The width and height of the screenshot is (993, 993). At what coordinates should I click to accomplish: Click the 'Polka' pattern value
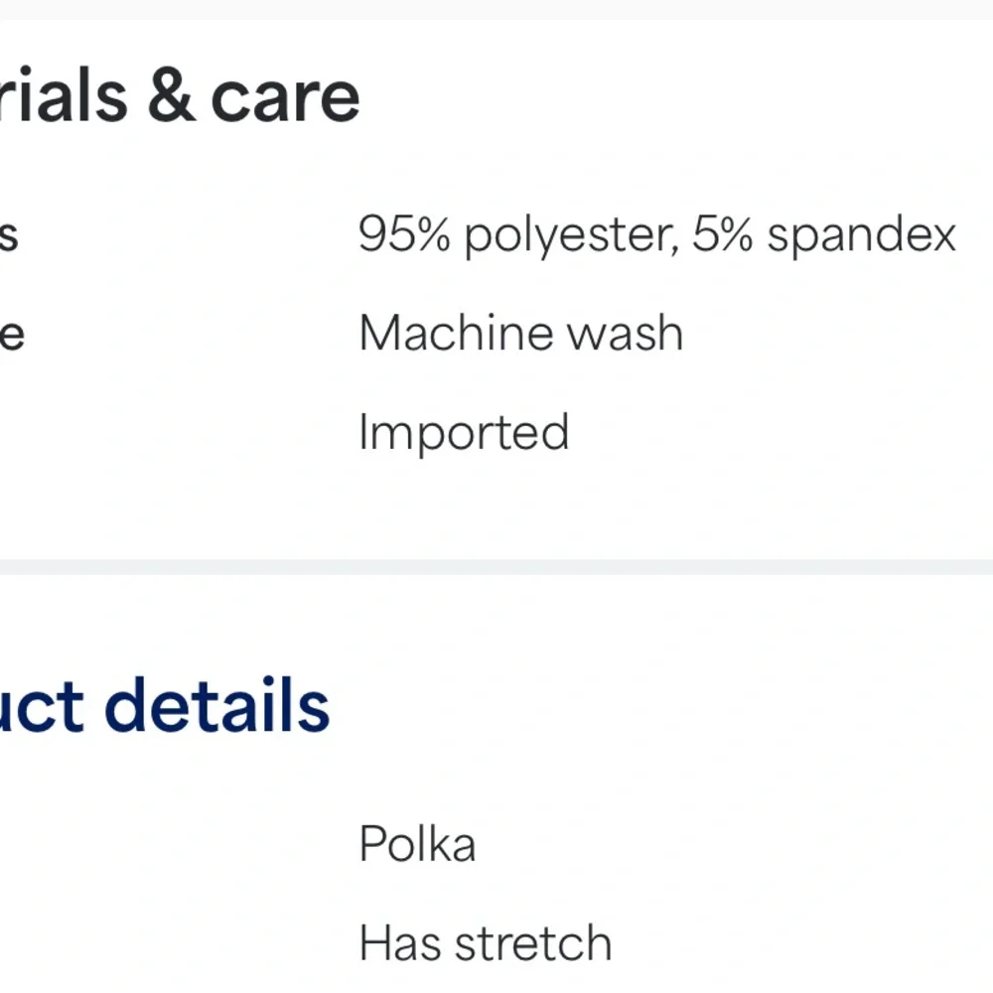417,844
